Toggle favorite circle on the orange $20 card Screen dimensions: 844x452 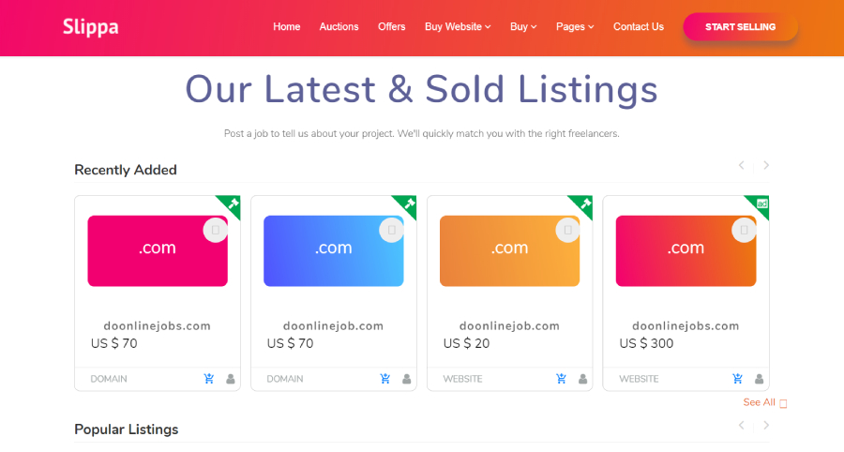567,230
